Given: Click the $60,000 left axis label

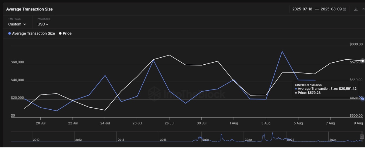Looking at the screenshot, I should point(17,62).
